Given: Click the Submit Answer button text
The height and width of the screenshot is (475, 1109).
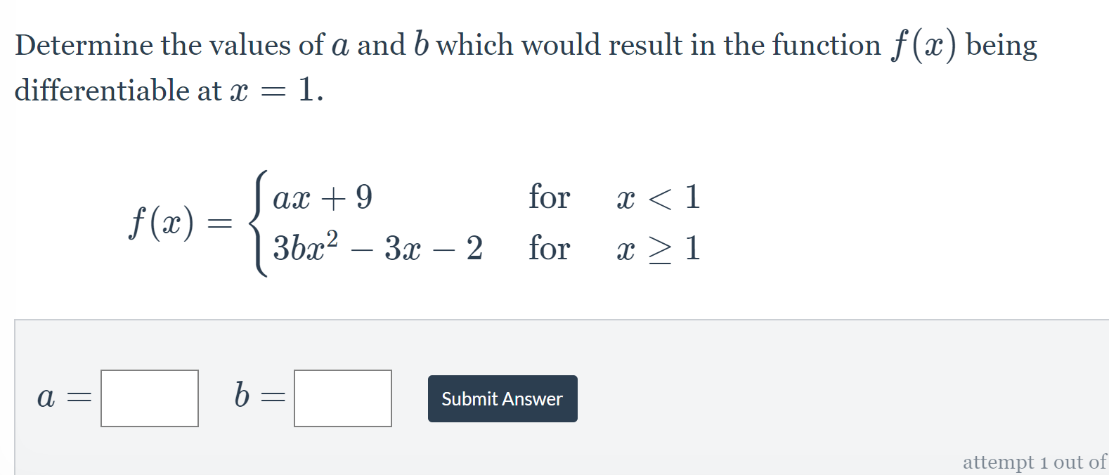Looking at the screenshot, I should [x=501, y=399].
